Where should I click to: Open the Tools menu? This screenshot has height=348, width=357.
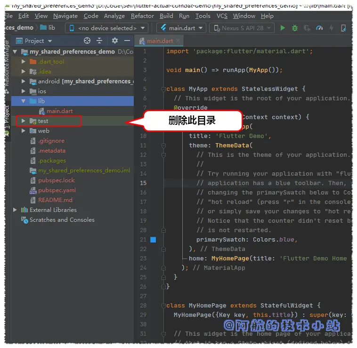pyautogui.click(x=203, y=16)
